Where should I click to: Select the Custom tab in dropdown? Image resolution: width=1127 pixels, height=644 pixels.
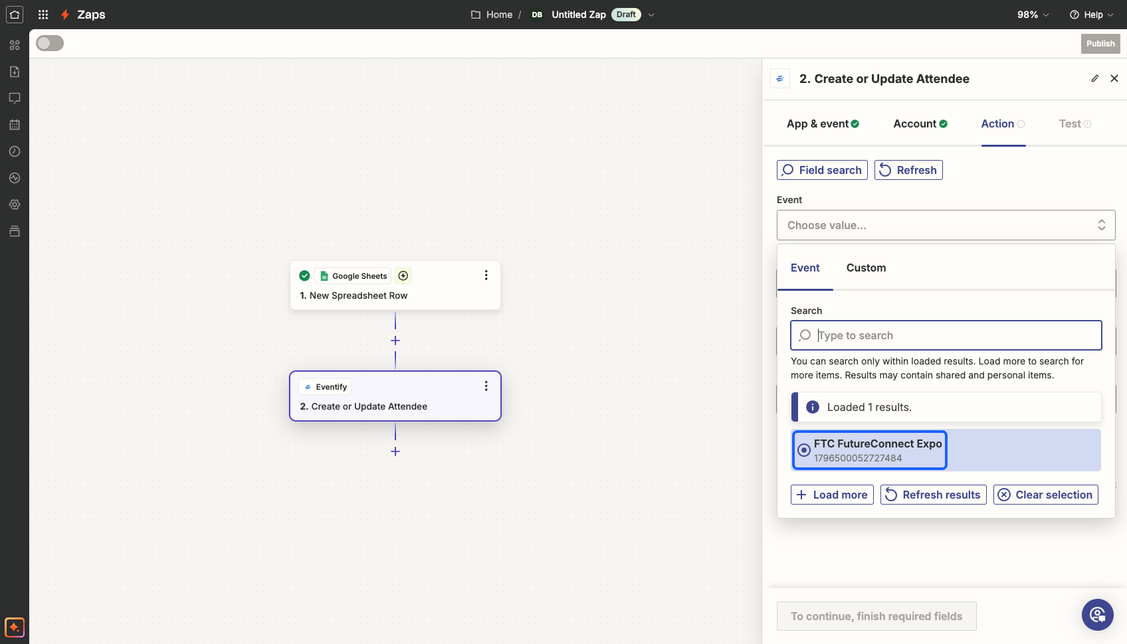pyautogui.click(x=866, y=268)
